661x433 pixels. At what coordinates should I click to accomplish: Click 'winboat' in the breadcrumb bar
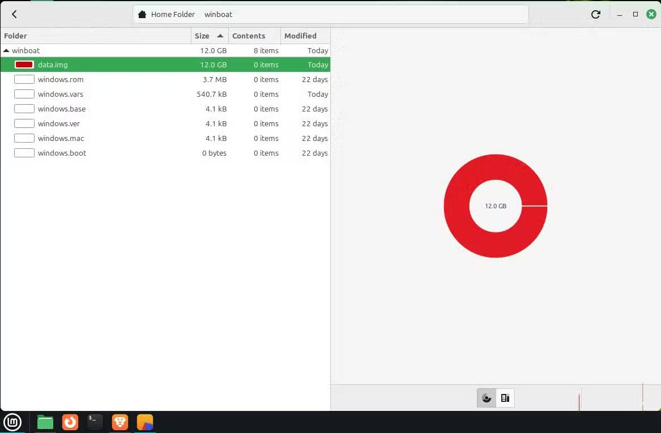click(218, 14)
